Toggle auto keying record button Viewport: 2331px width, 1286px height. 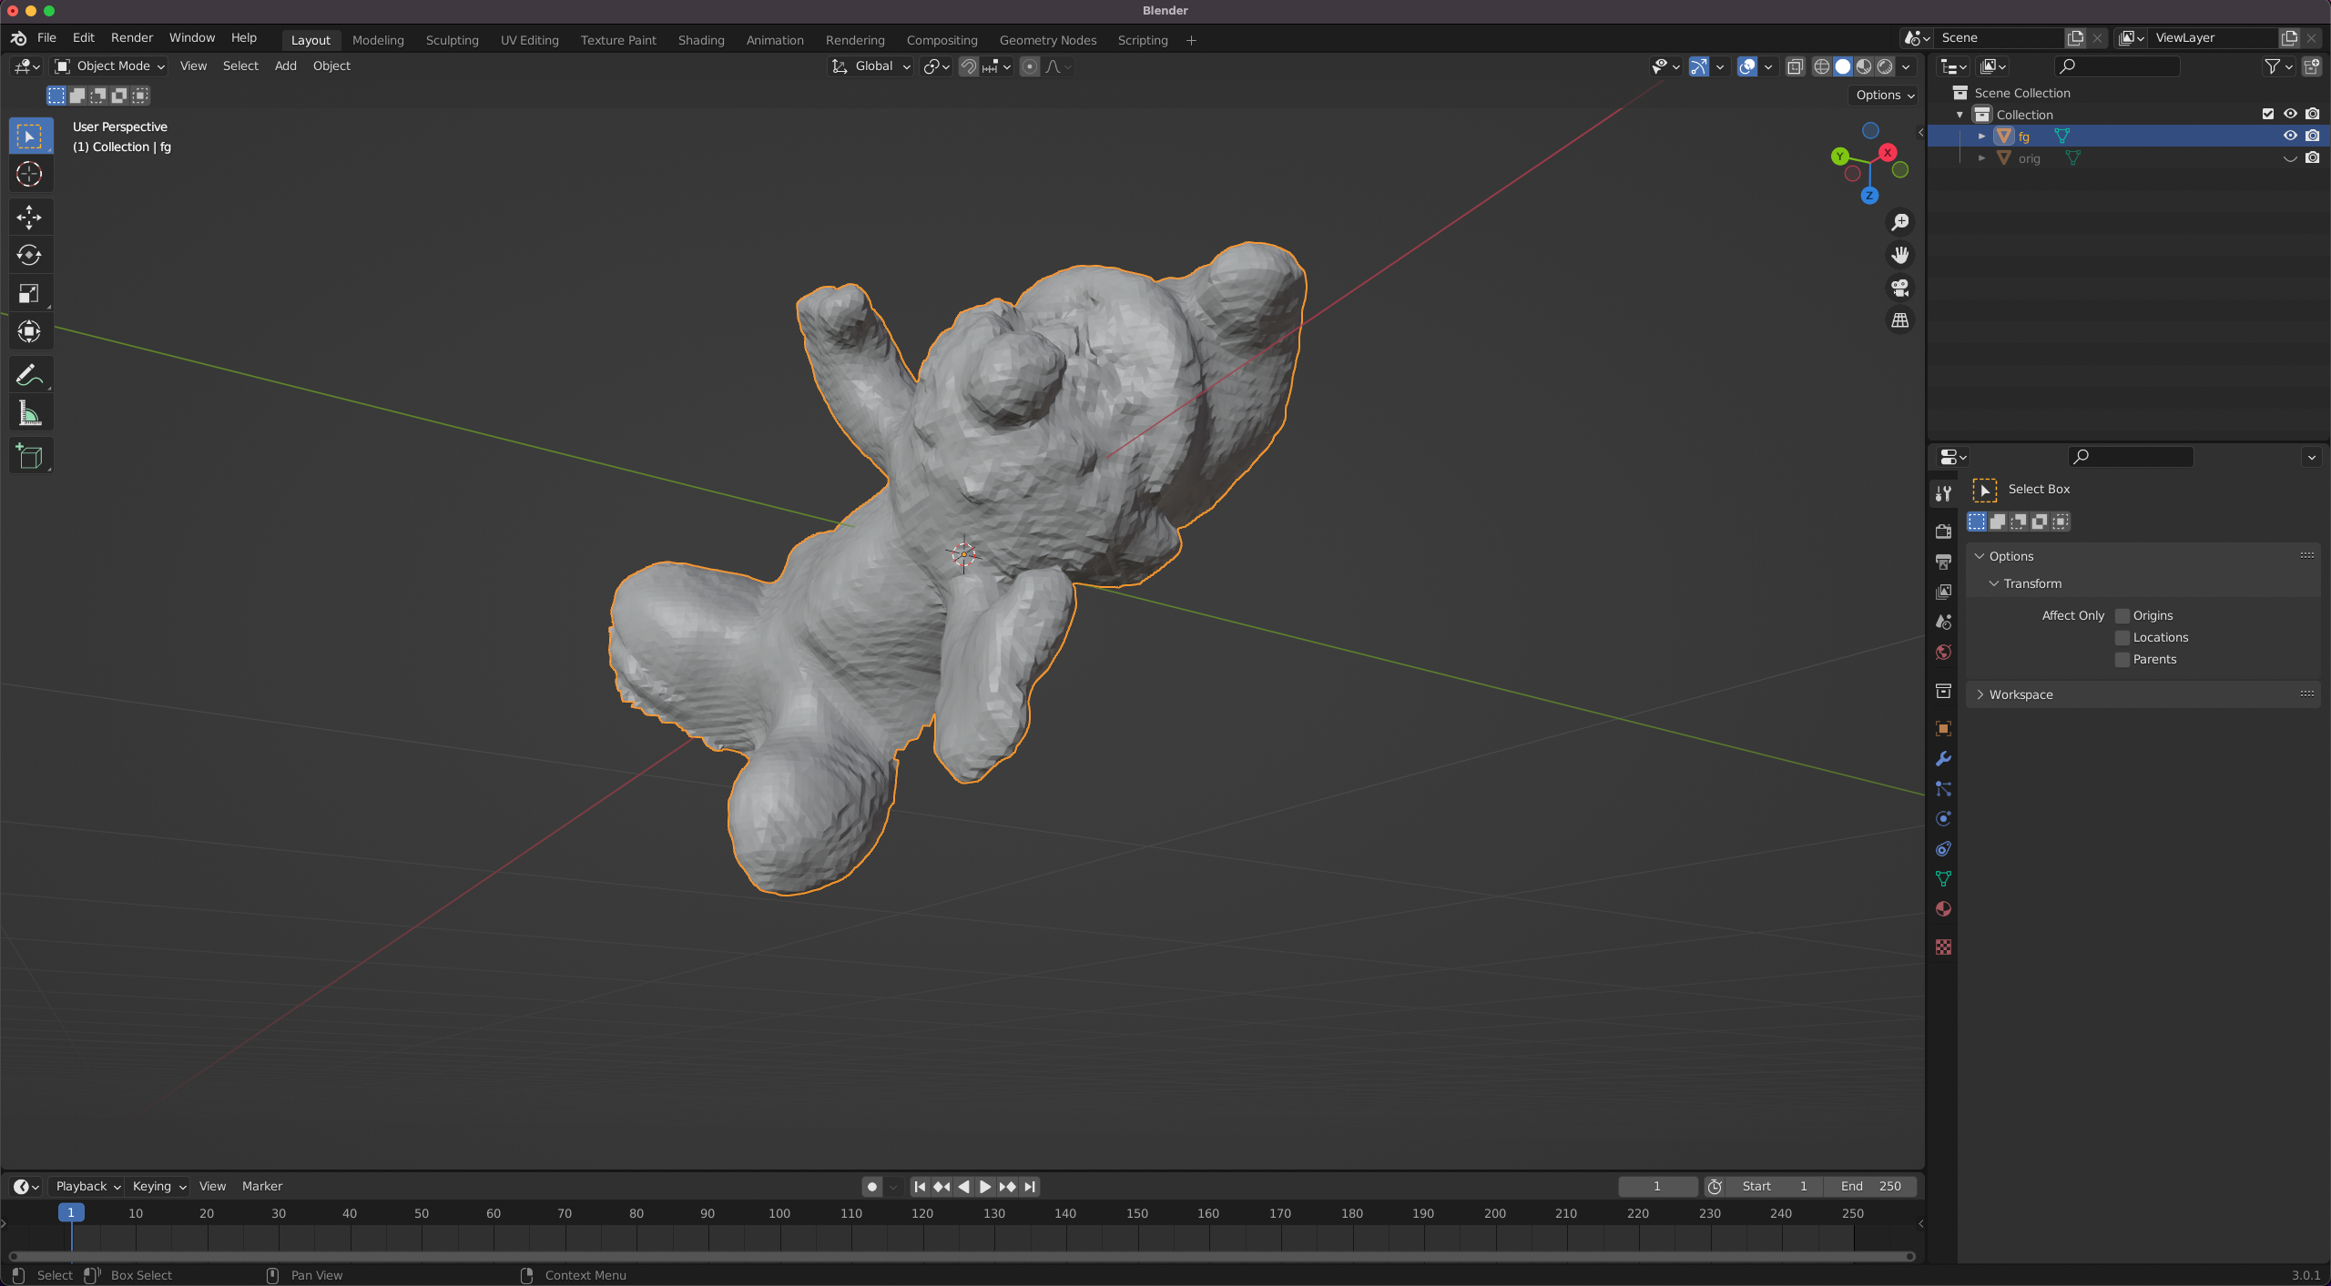click(x=872, y=1187)
